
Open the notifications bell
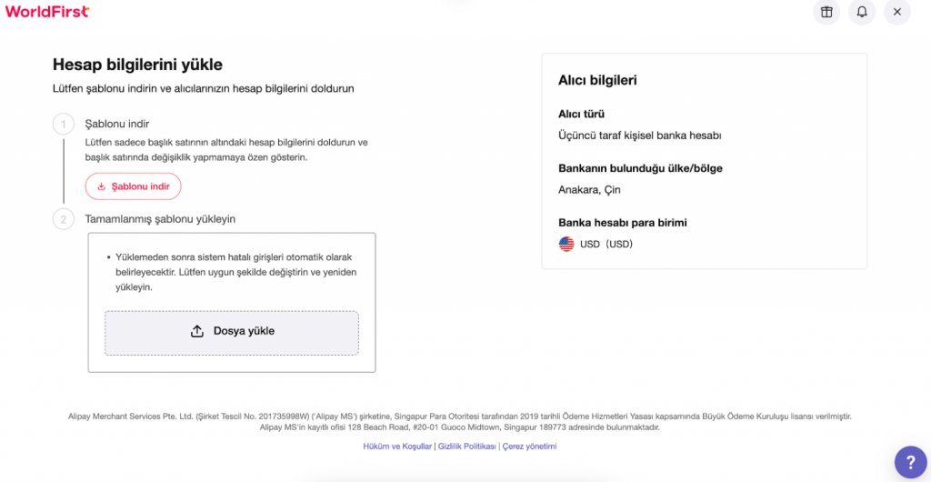[862, 12]
